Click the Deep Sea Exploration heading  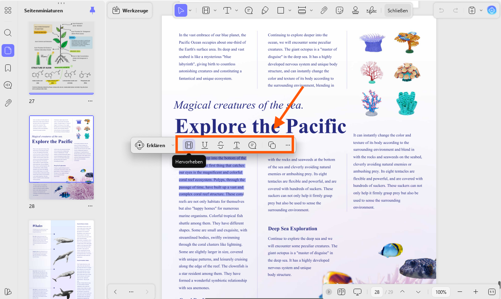293,229
